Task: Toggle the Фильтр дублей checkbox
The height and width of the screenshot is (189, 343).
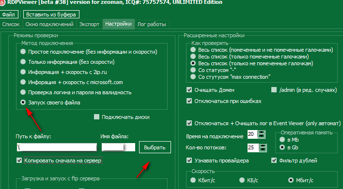Action: pos(274,160)
